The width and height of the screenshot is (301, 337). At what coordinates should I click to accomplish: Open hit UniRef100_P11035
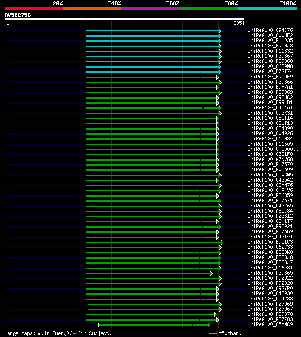pyautogui.click(x=270, y=40)
